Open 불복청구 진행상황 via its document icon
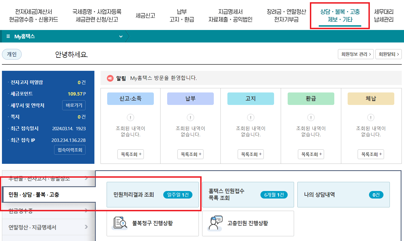404x241 pixels. [x=119, y=223]
